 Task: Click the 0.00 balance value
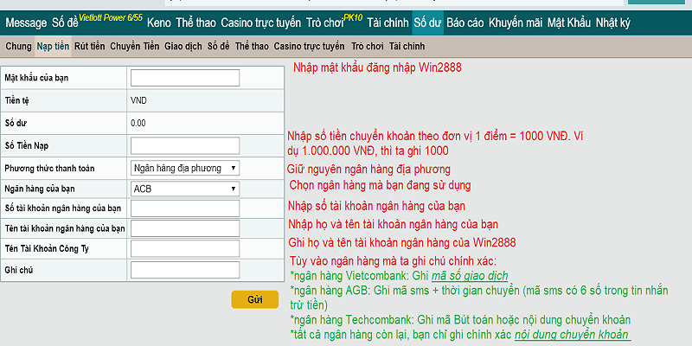(138, 123)
